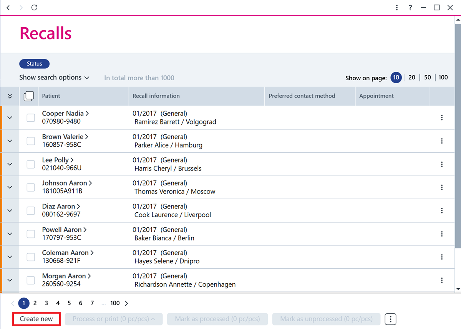This screenshot has height=329, width=461.
Task: Open the window's three-dot options menu
Action: pyautogui.click(x=397, y=7)
